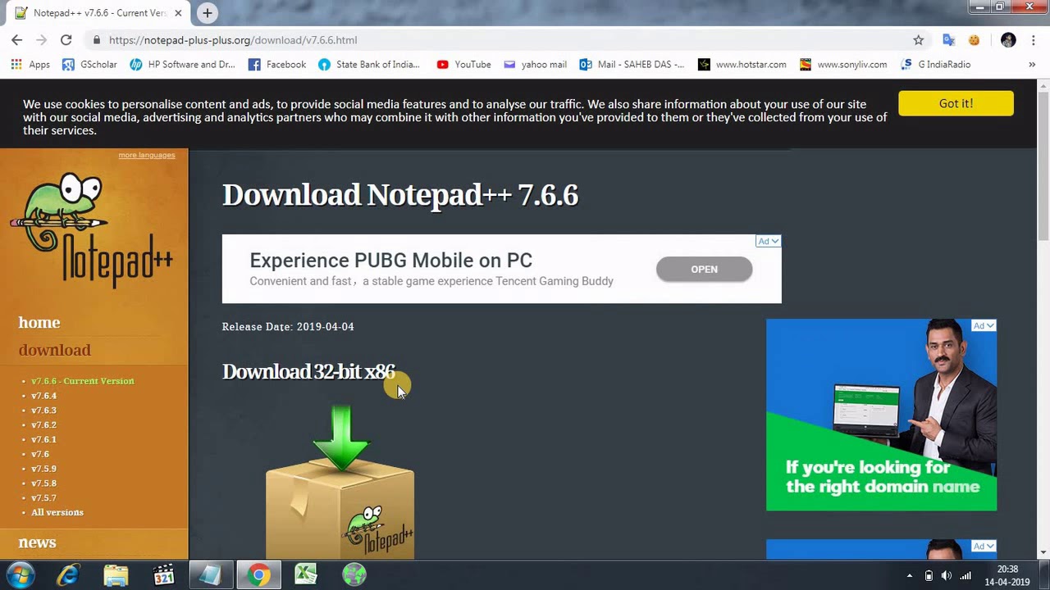This screenshot has height=590, width=1050.
Task: Select v7.6.6 - Current Version link
Action: click(82, 381)
